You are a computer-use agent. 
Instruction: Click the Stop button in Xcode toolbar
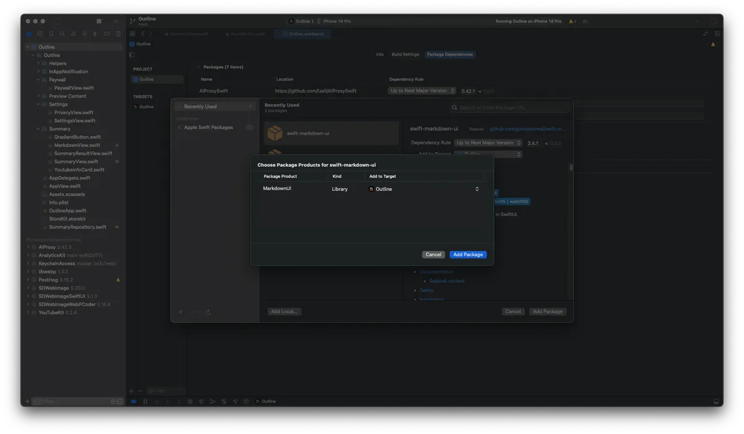99,21
